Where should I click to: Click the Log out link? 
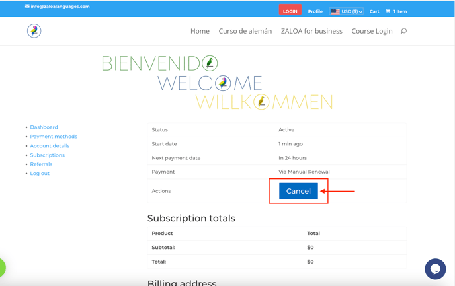coord(40,173)
